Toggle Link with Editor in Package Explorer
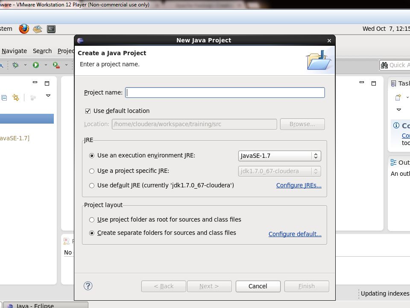The image size is (410, 308). pyautogui.click(x=16, y=98)
